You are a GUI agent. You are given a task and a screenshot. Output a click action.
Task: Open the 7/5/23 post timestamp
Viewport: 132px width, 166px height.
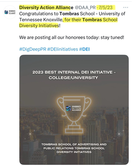105,7
